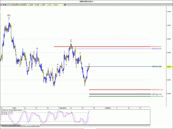Select the lower red extension line at 1.6057
The width and height of the screenshot is (173, 129).
(120, 90)
